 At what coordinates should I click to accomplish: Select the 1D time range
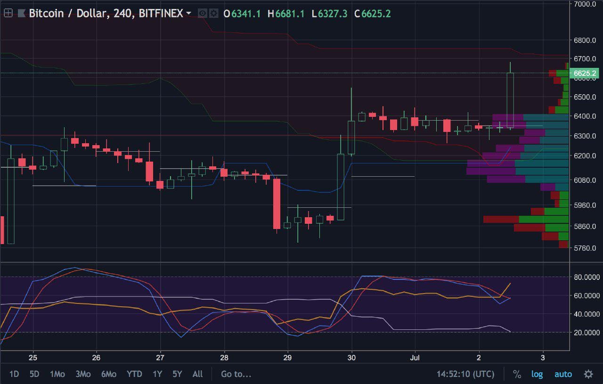point(14,374)
